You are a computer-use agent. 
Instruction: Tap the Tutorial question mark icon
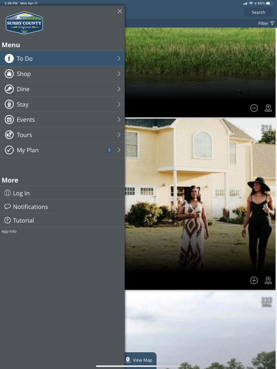7,220
